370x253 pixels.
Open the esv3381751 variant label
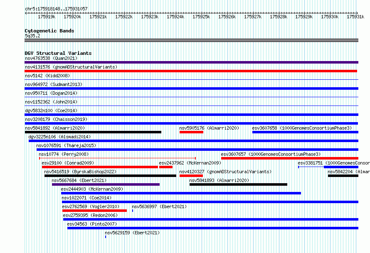coord(334,163)
